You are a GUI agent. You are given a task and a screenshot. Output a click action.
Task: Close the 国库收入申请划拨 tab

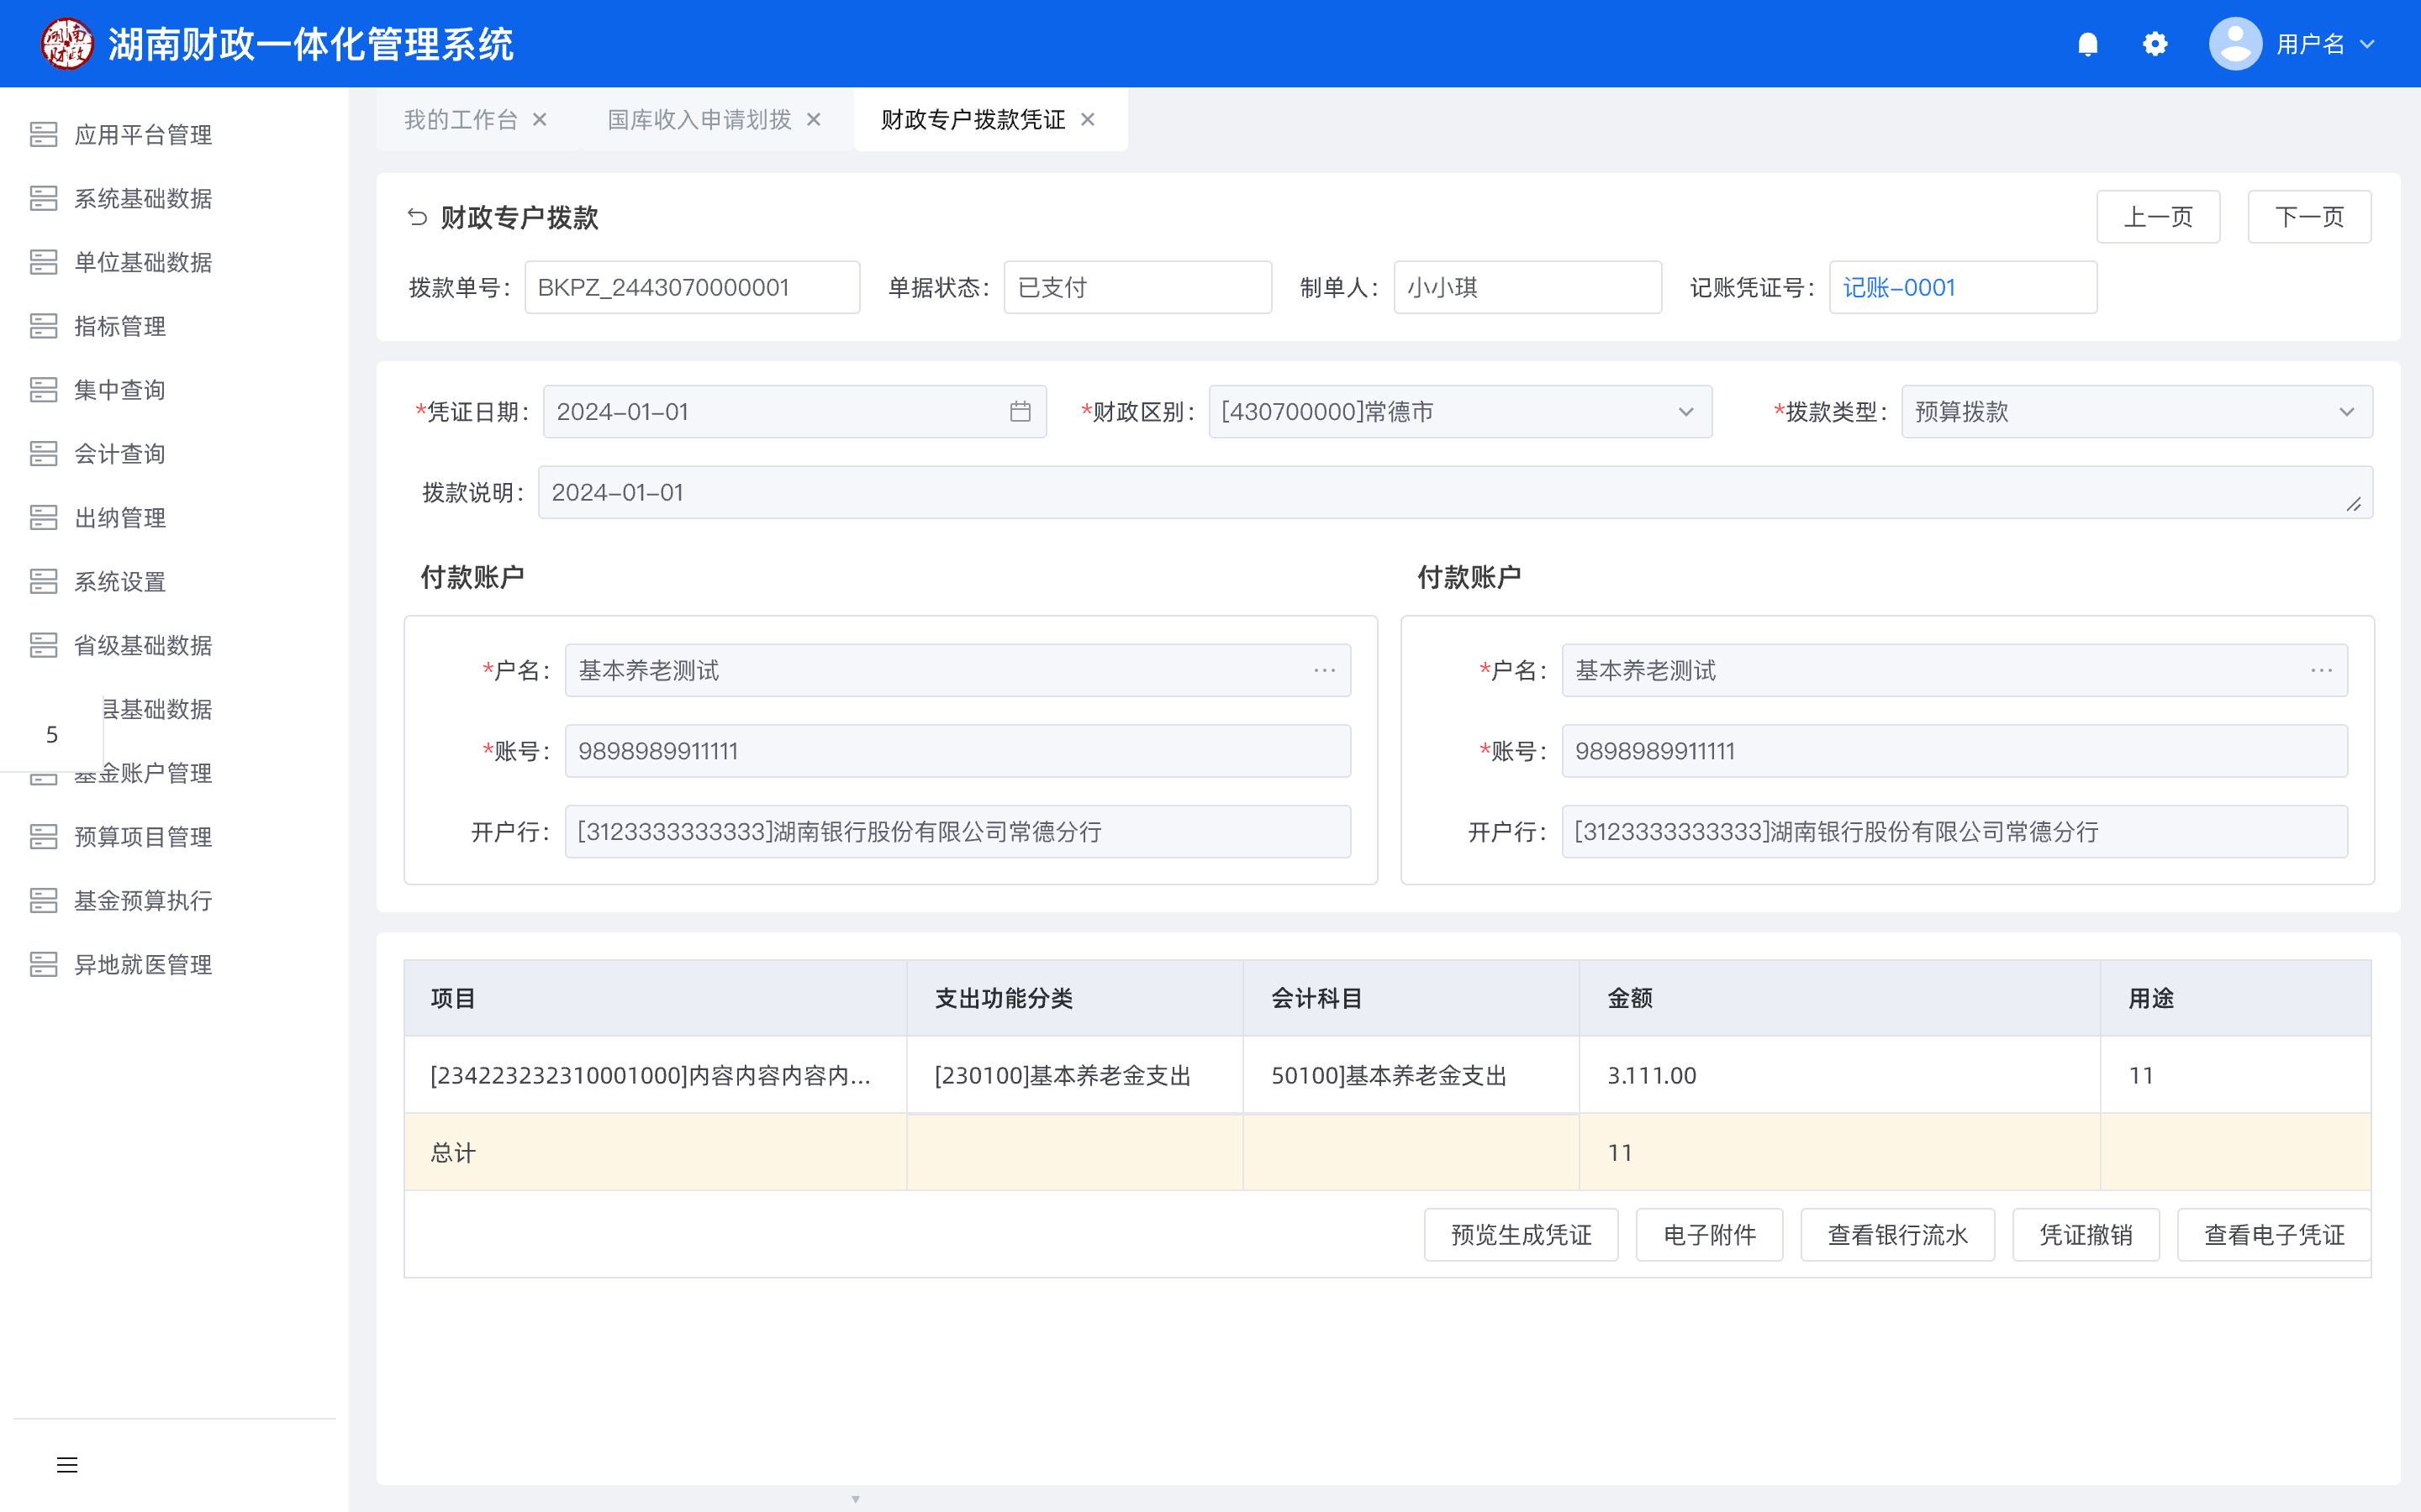click(x=814, y=120)
